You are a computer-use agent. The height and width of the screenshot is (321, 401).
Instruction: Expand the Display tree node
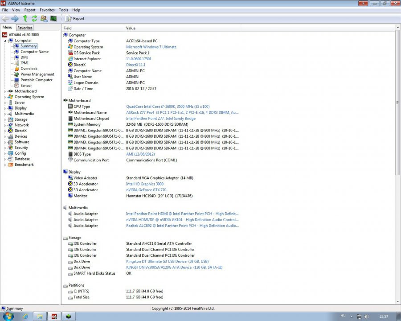pyautogui.click(x=5, y=108)
